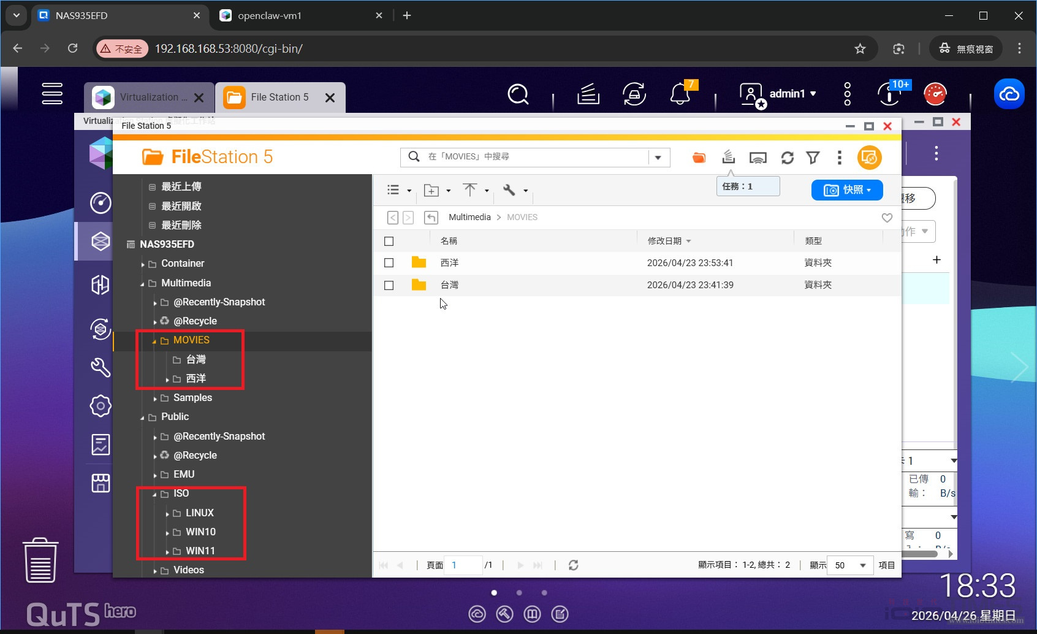Screen dimensions: 1037x634
Task: Check the box for 台灣 folder
Action: (389, 285)
